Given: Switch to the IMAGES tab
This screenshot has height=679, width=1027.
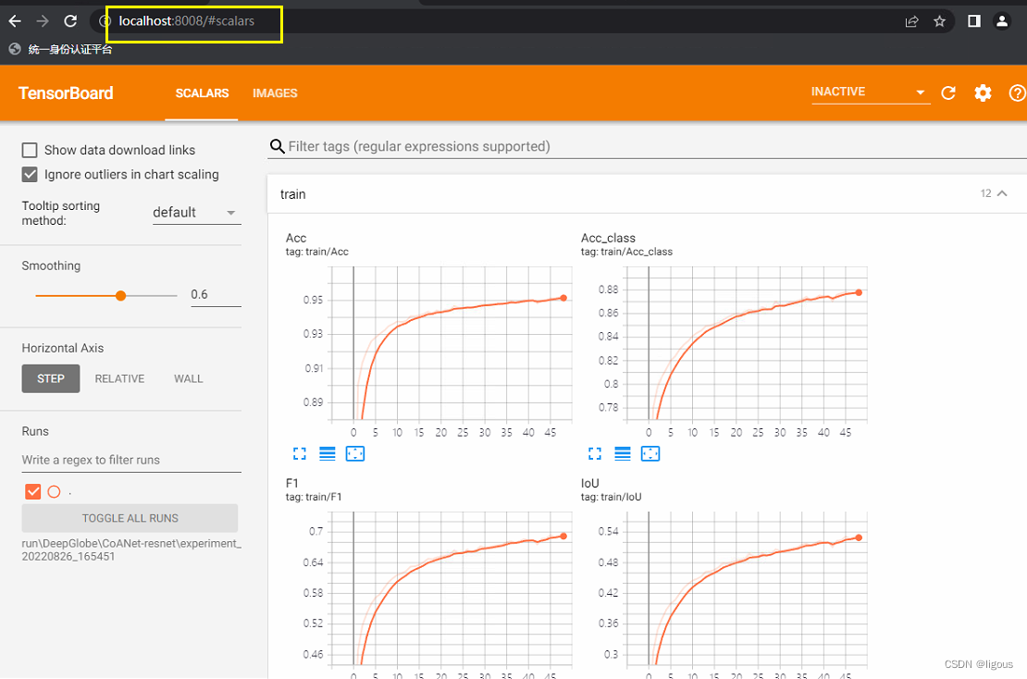Looking at the screenshot, I should 275,93.
